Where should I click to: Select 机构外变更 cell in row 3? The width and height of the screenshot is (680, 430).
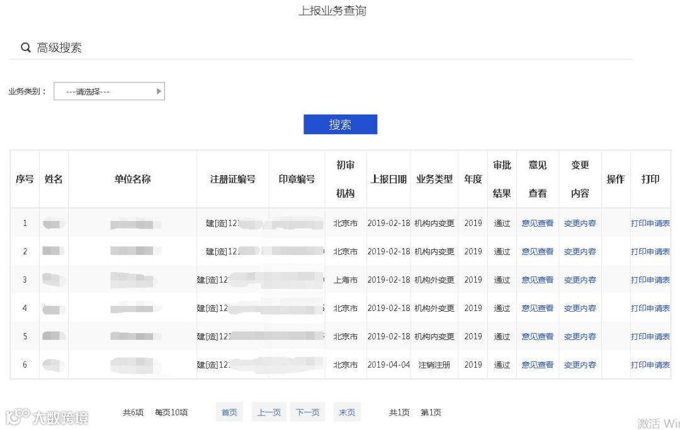click(434, 280)
